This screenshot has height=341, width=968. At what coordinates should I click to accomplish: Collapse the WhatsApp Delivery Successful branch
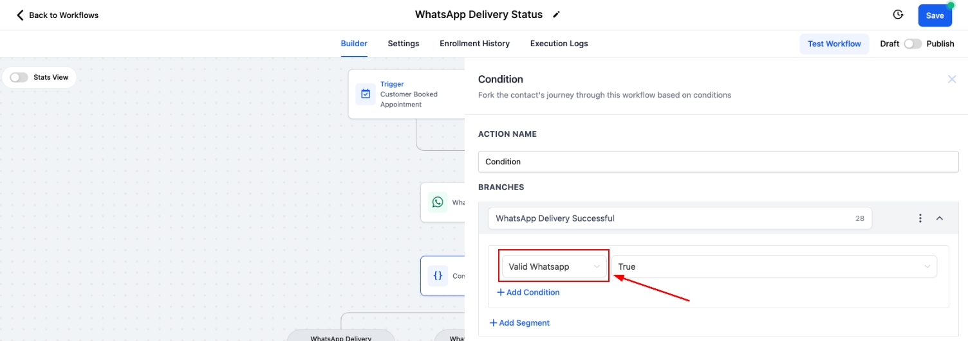(940, 218)
